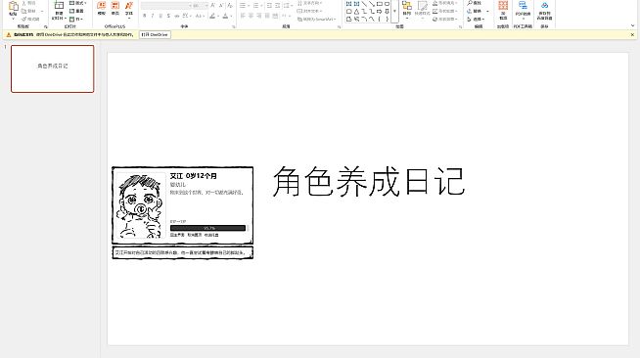Toggle Italic formatting
The height and width of the screenshot is (358, 640).
pyautogui.click(x=153, y=16)
